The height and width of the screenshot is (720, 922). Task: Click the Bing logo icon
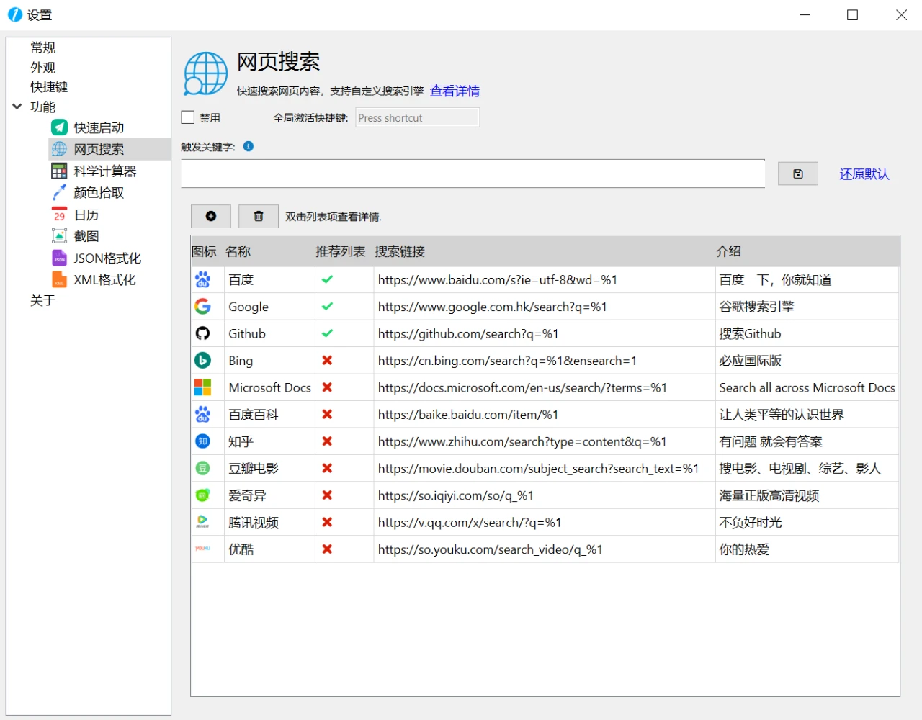(x=202, y=361)
